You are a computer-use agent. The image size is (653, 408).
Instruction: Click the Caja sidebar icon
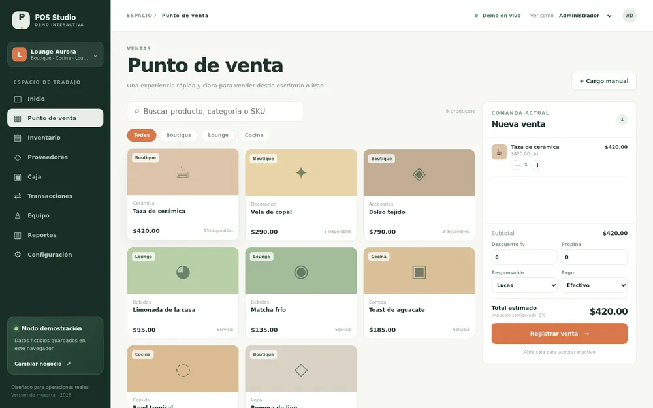[x=18, y=177]
